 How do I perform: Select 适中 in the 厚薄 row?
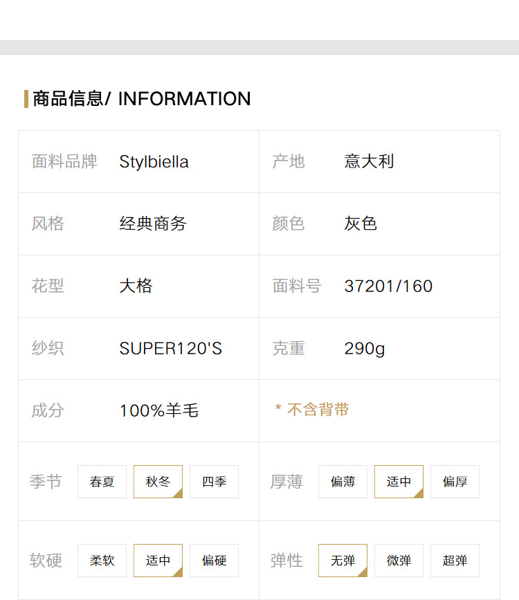(399, 482)
